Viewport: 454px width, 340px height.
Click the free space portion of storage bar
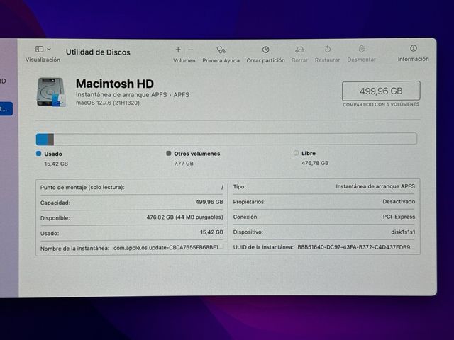pyautogui.click(x=235, y=139)
